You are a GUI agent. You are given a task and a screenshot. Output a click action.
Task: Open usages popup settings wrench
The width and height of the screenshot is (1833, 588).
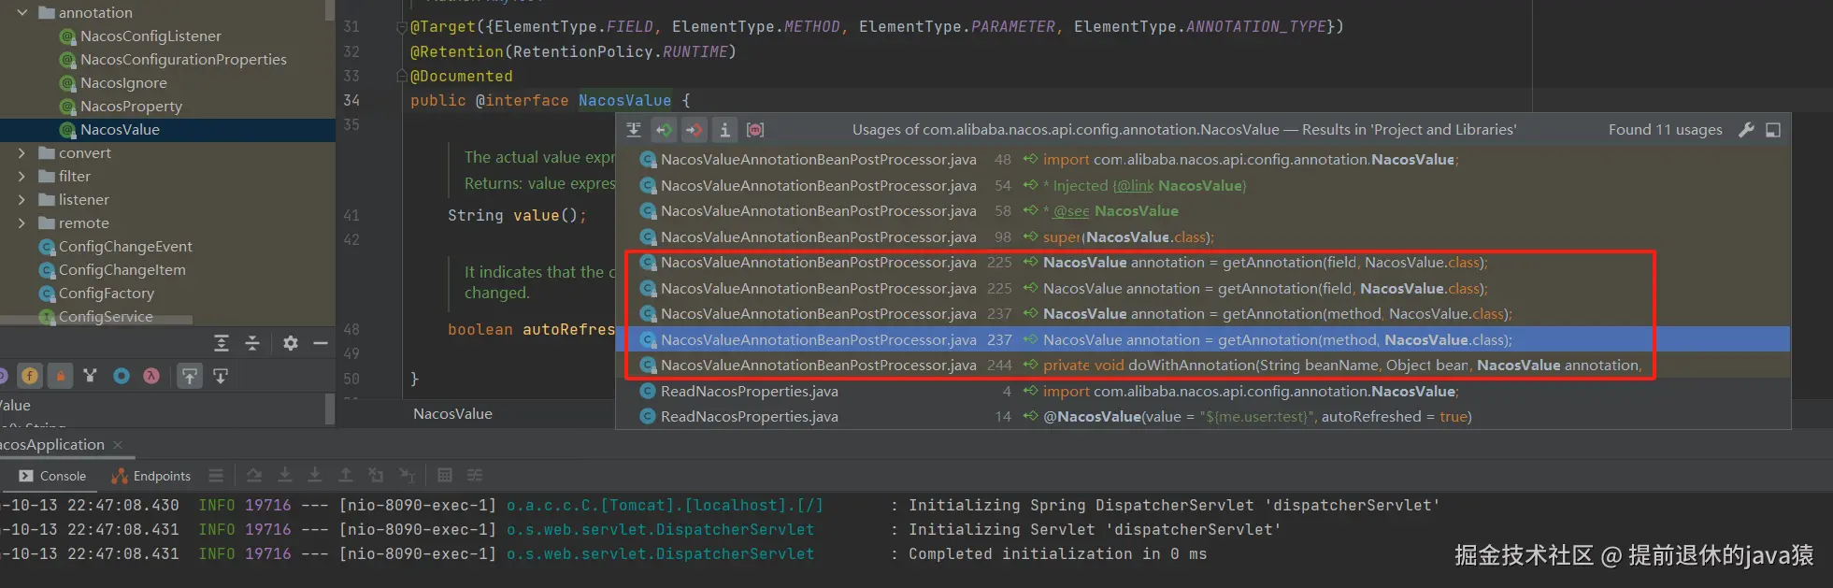click(1745, 130)
